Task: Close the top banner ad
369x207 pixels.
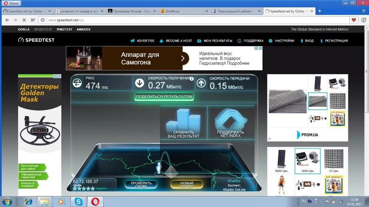Action: click(260, 48)
